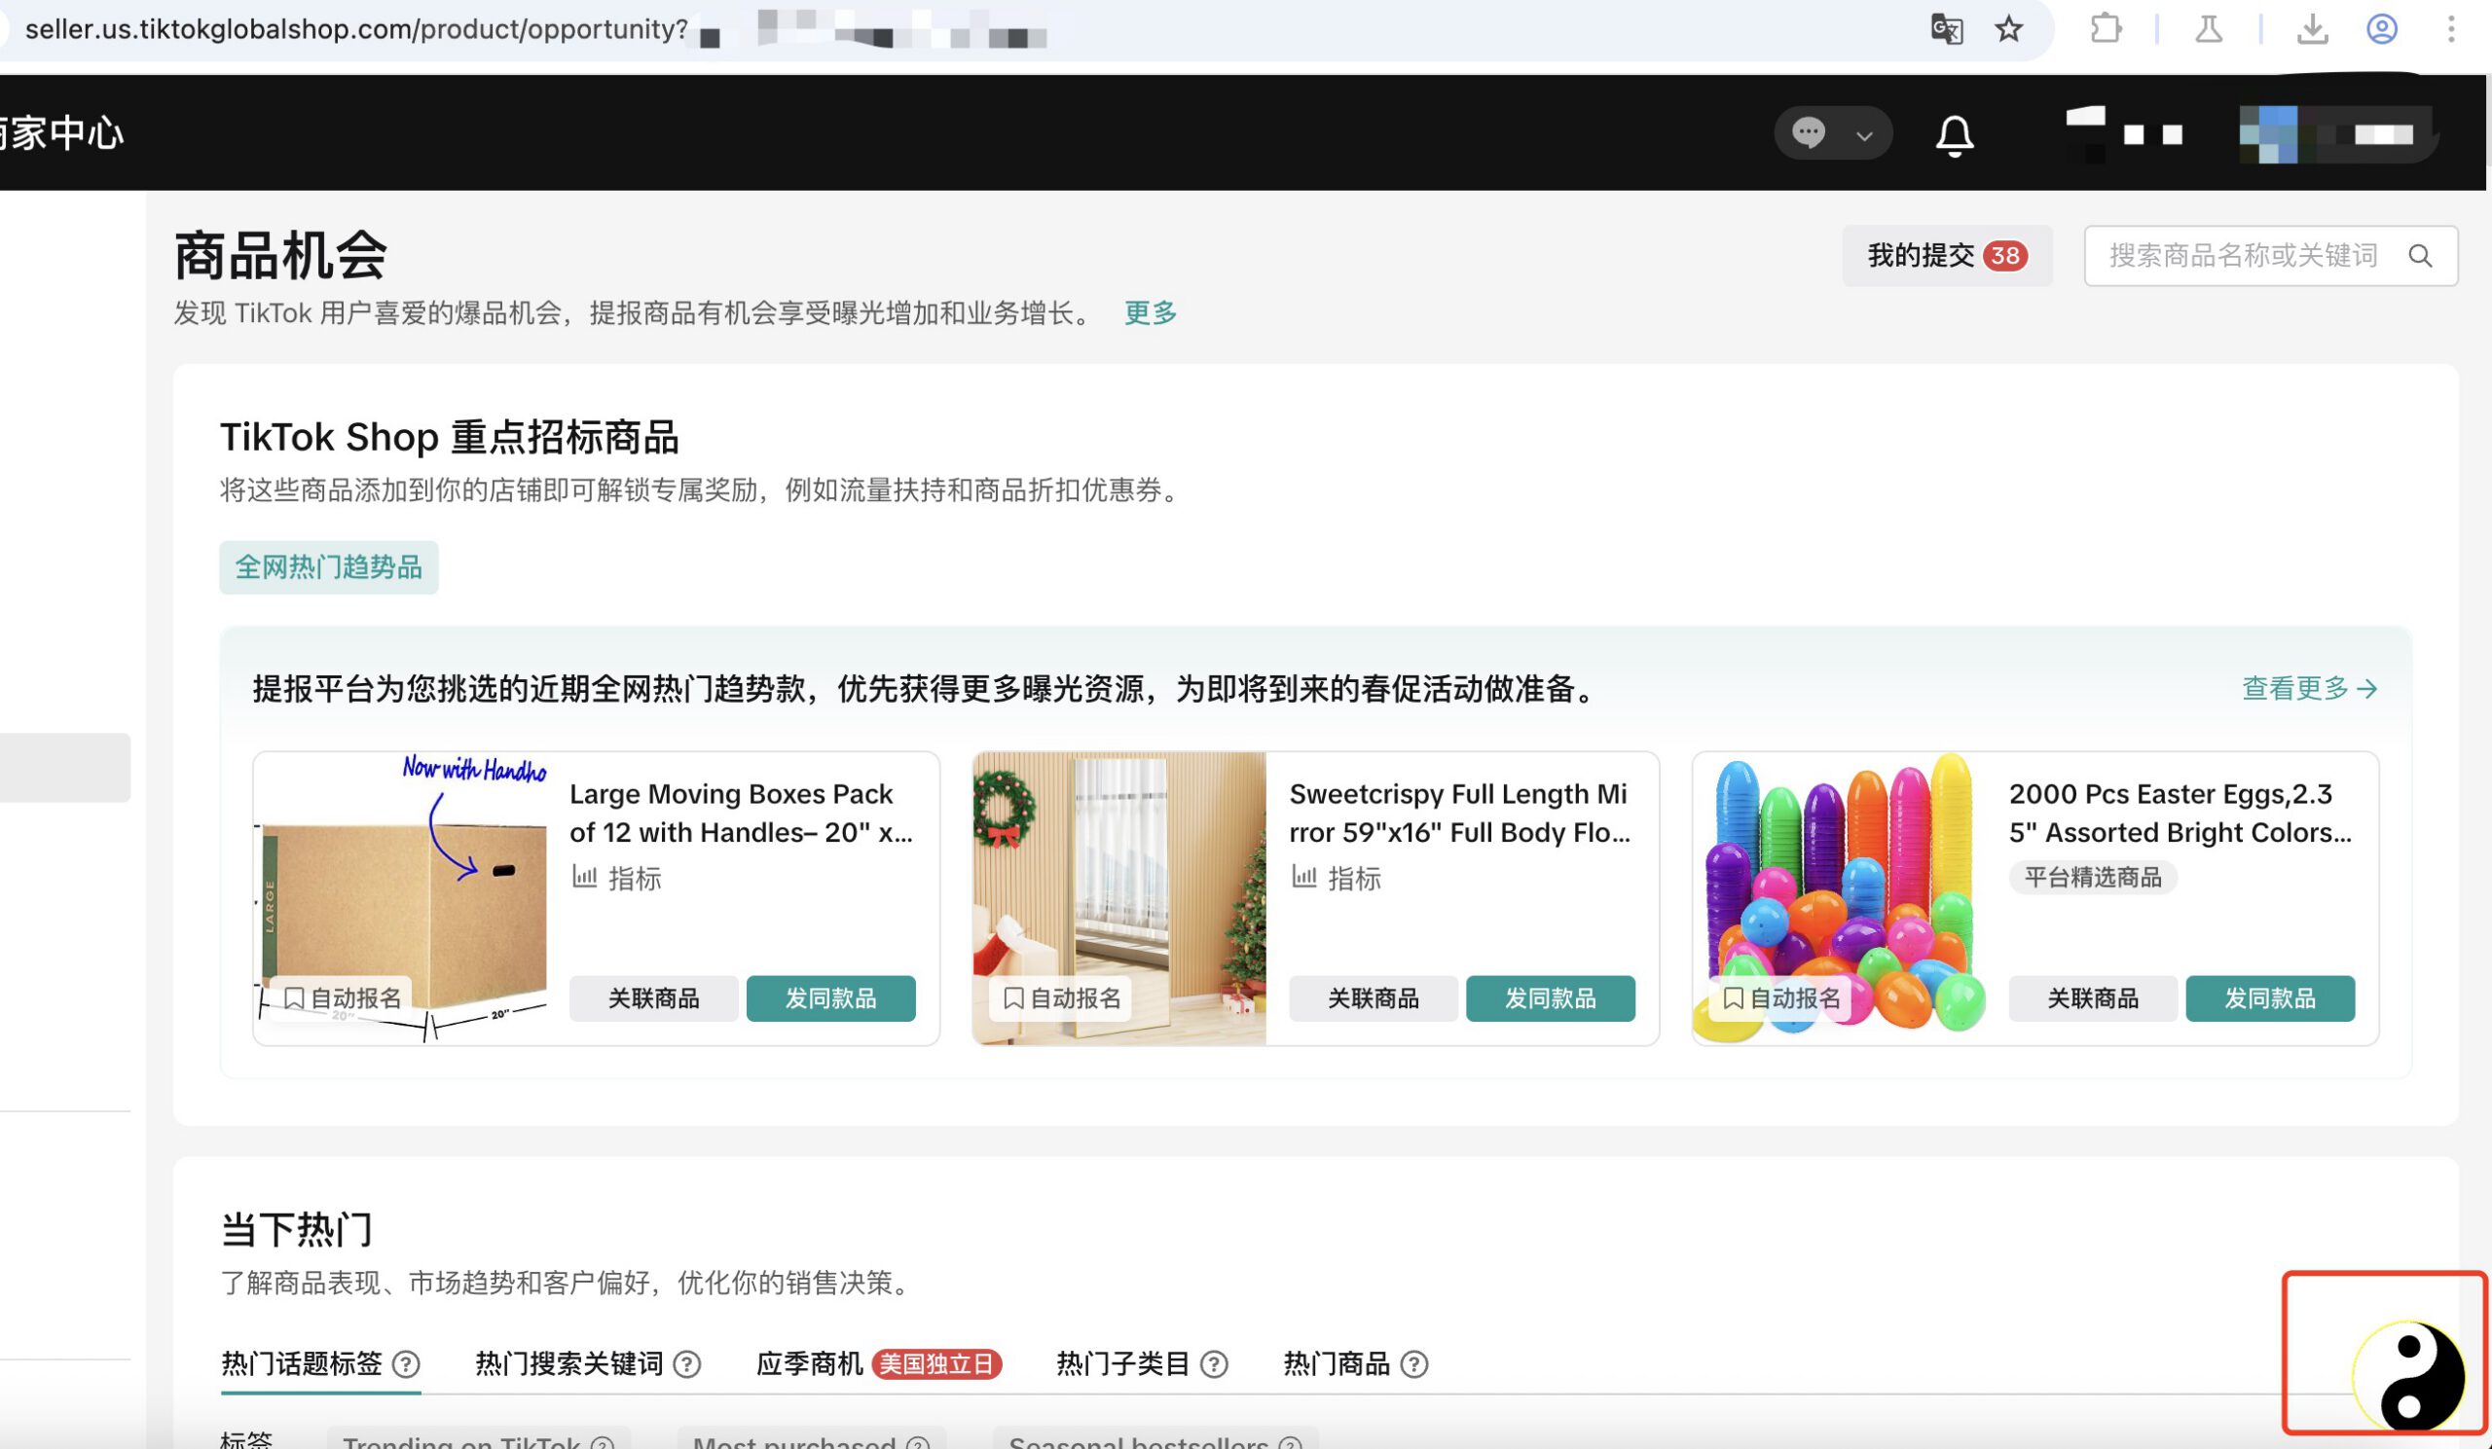Expand the chevron beside the chat icon
This screenshot has height=1449, width=2492.
(x=1864, y=135)
